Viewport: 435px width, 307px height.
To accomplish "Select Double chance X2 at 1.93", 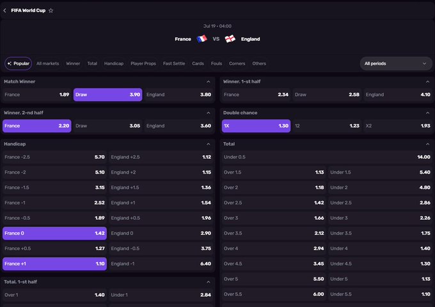I will click(398, 126).
